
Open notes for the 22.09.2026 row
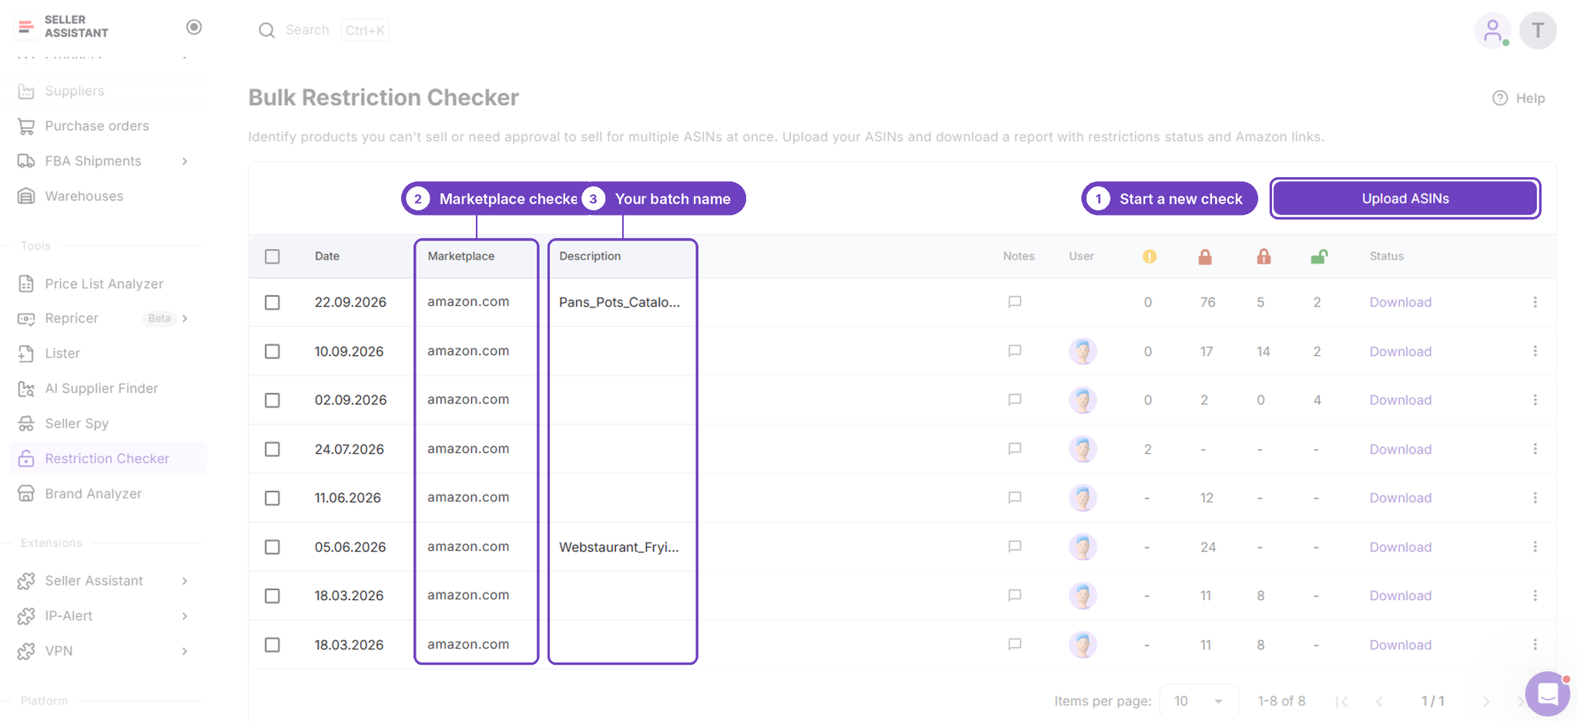click(x=1015, y=302)
